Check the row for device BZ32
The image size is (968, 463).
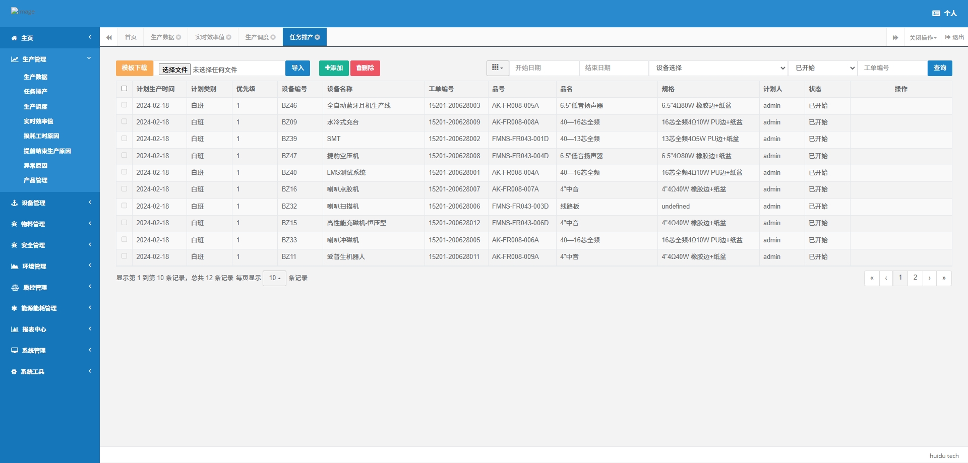124,206
